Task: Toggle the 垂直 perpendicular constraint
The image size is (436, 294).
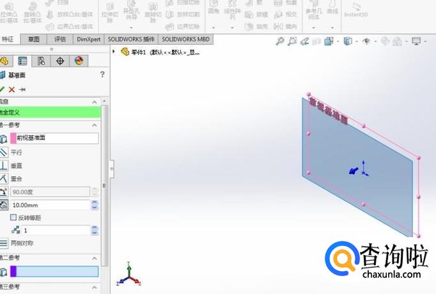Action: pyautogui.click(x=4, y=166)
